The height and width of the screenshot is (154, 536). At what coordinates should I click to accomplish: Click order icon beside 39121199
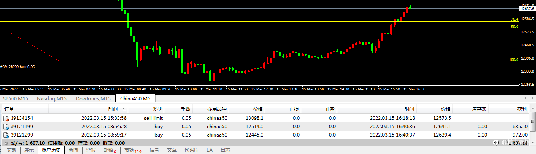click(x=6, y=127)
